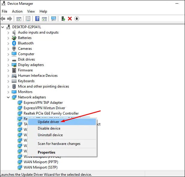Viewport: 185px width, 177px height.
Task: Select the Bluetooth label
Action: 26,43
